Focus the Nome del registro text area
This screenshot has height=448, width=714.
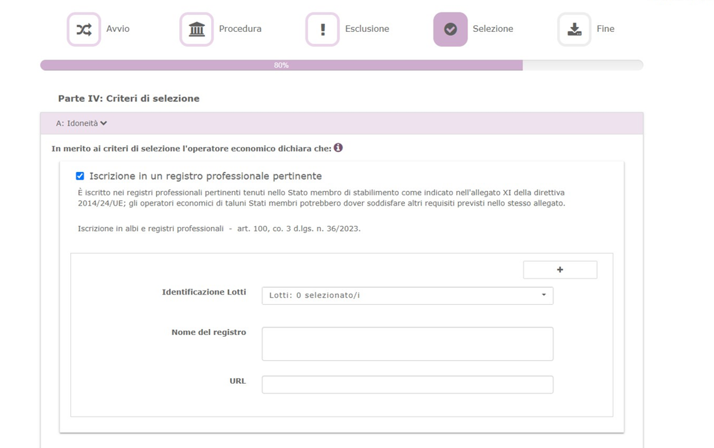[407, 344]
